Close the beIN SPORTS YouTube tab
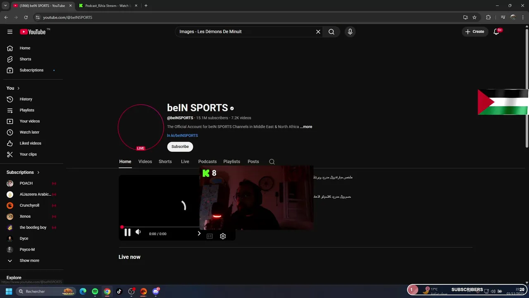 tap(70, 6)
